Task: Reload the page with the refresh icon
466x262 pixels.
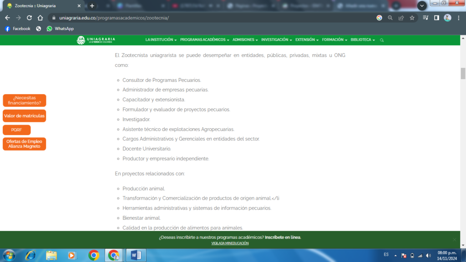Action: [29, 18]
